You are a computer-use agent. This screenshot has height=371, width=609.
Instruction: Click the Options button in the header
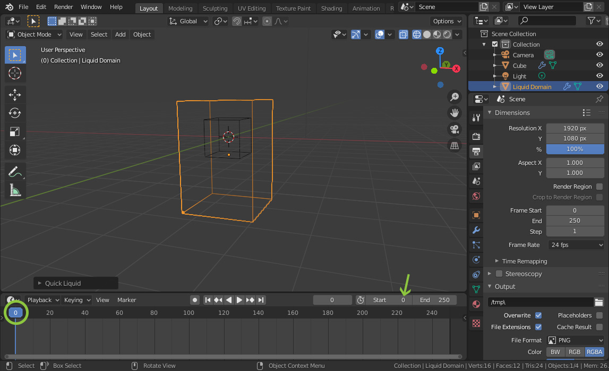[x=445, y=21]
